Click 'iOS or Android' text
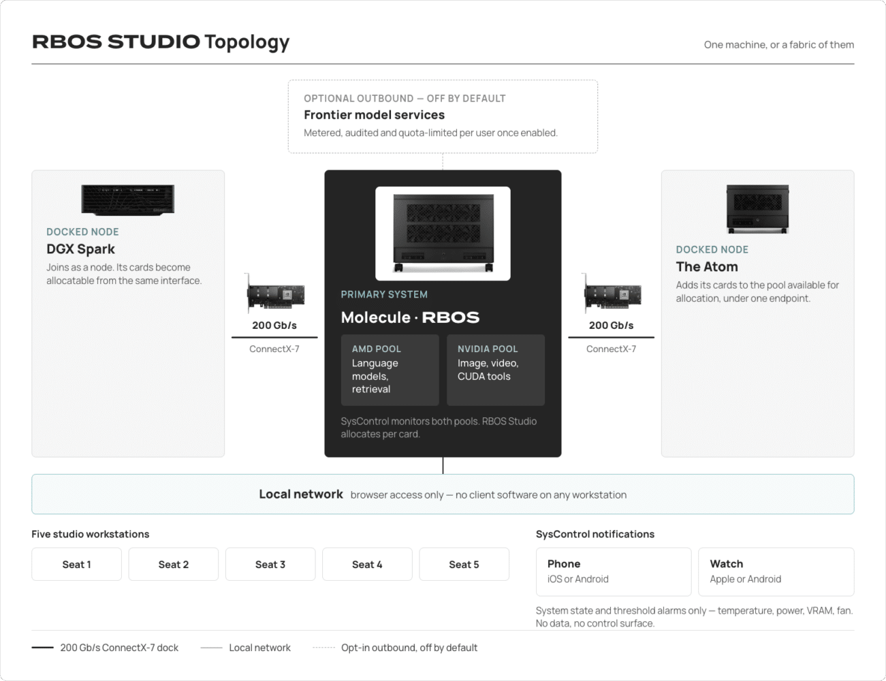Image resolution: width=886 pixels, height=681 pixels. (578, 579)
